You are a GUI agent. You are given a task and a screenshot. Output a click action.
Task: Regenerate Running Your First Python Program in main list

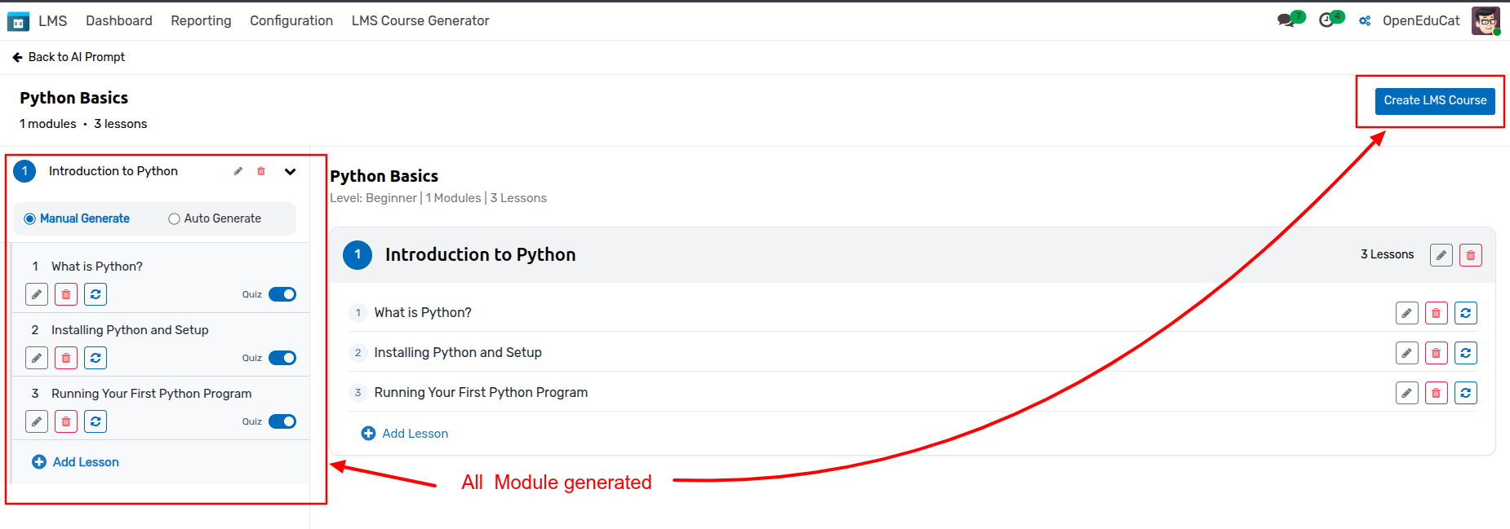tap(1466, 393)
